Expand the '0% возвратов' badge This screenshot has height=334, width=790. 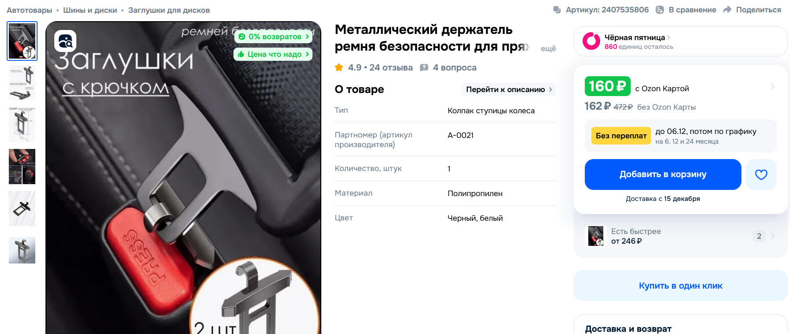pos(273,37)
